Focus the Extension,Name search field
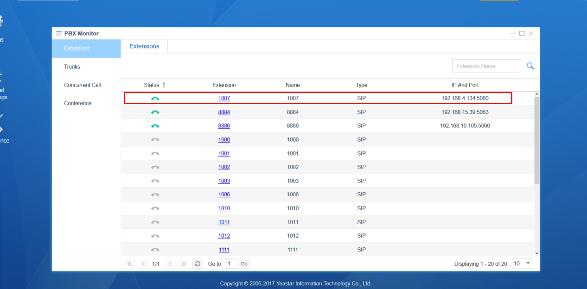This screenshot has width=587, height=289. [x=486, y=66]
